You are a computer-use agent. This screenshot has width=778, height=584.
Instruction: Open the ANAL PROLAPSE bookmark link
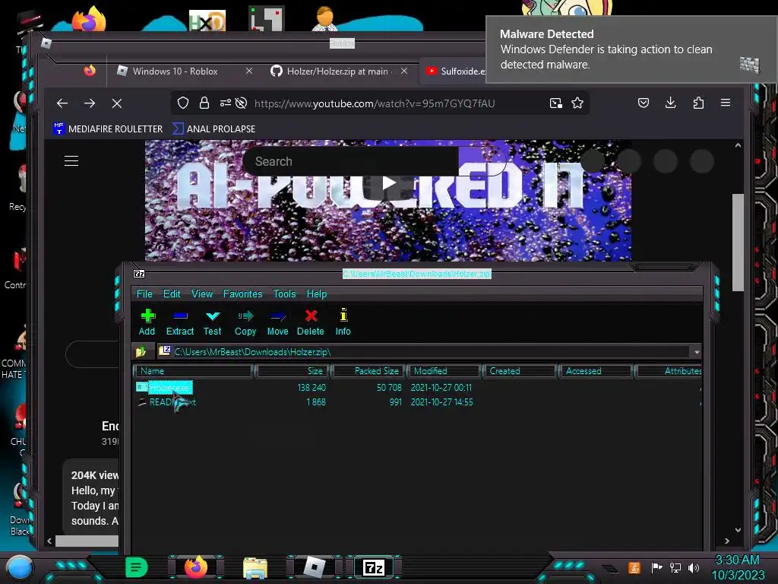213,129
